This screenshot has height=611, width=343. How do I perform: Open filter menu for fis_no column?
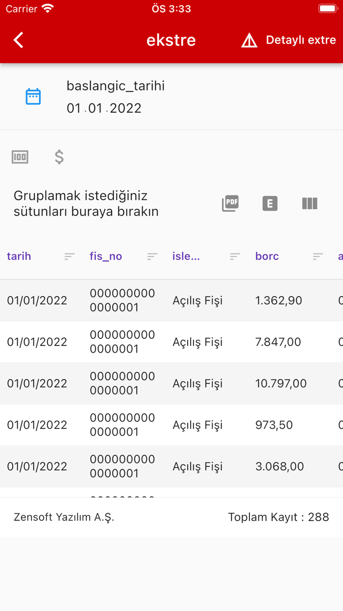(x=152, y=256)
